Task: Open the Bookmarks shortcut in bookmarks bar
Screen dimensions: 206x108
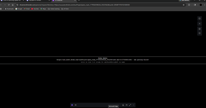Action: (9, 9)
